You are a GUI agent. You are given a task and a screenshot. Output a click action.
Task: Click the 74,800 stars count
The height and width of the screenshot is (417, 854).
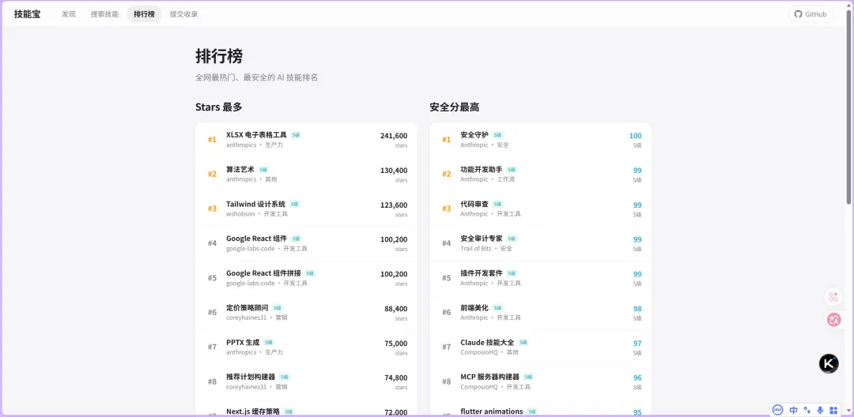pyautogui.click(x=396, y=378)
